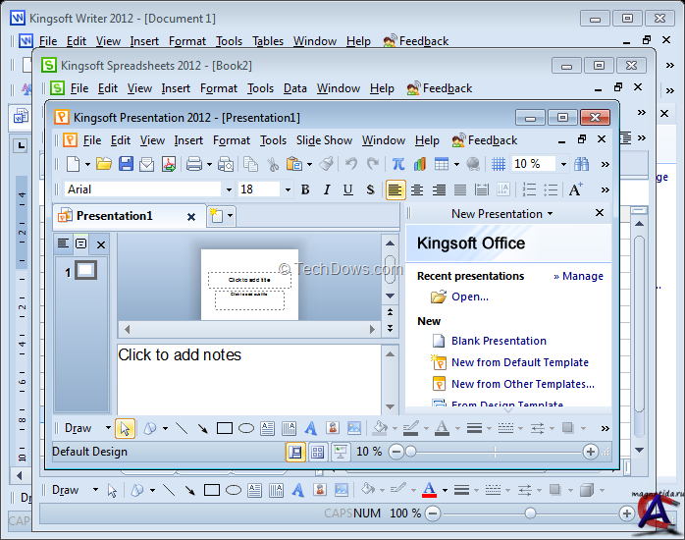Select the Oval shape tool in Presentation
Screen dimensions: 685x540
246,428
